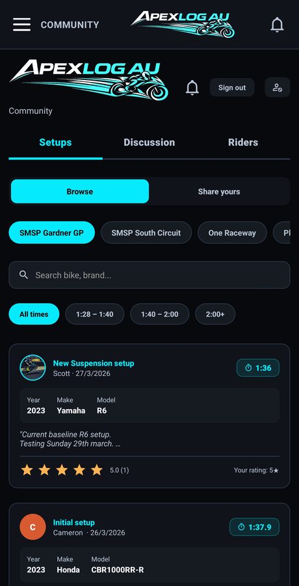
Task: Select the Browse segment
Action: [x=80, y=191]
